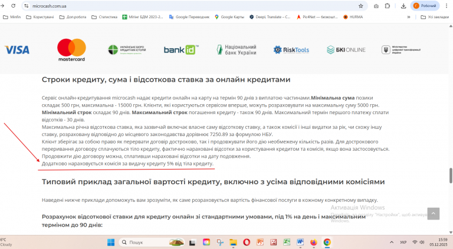Open the Користувачі bookmark folder
Image resolution: width=453 pixels, height=249 pixels.
[40, 17]
